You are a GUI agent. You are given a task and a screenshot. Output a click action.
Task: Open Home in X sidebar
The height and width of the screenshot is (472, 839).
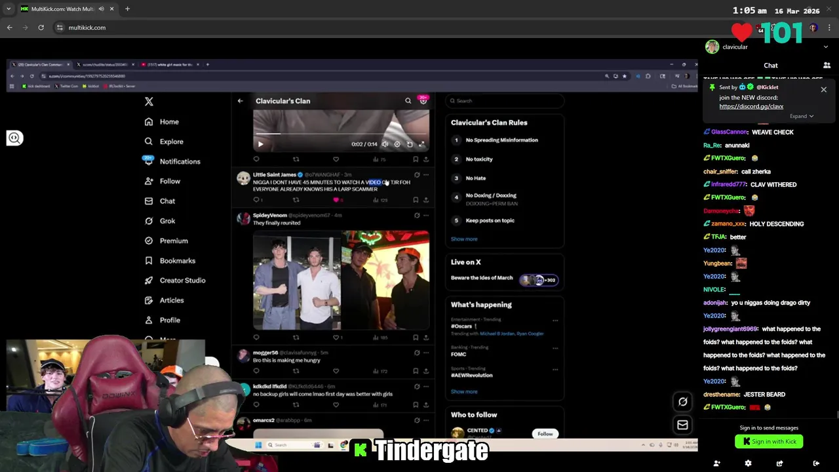162,122
